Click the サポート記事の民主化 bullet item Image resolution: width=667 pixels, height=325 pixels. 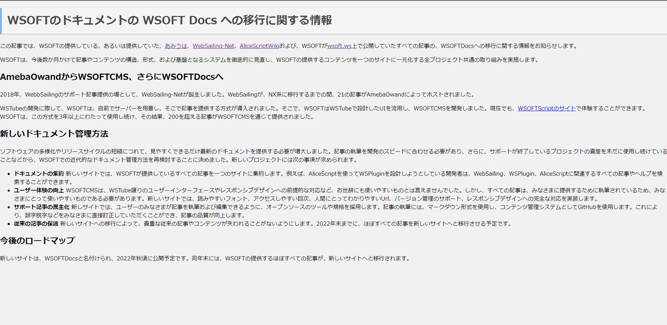41,207
